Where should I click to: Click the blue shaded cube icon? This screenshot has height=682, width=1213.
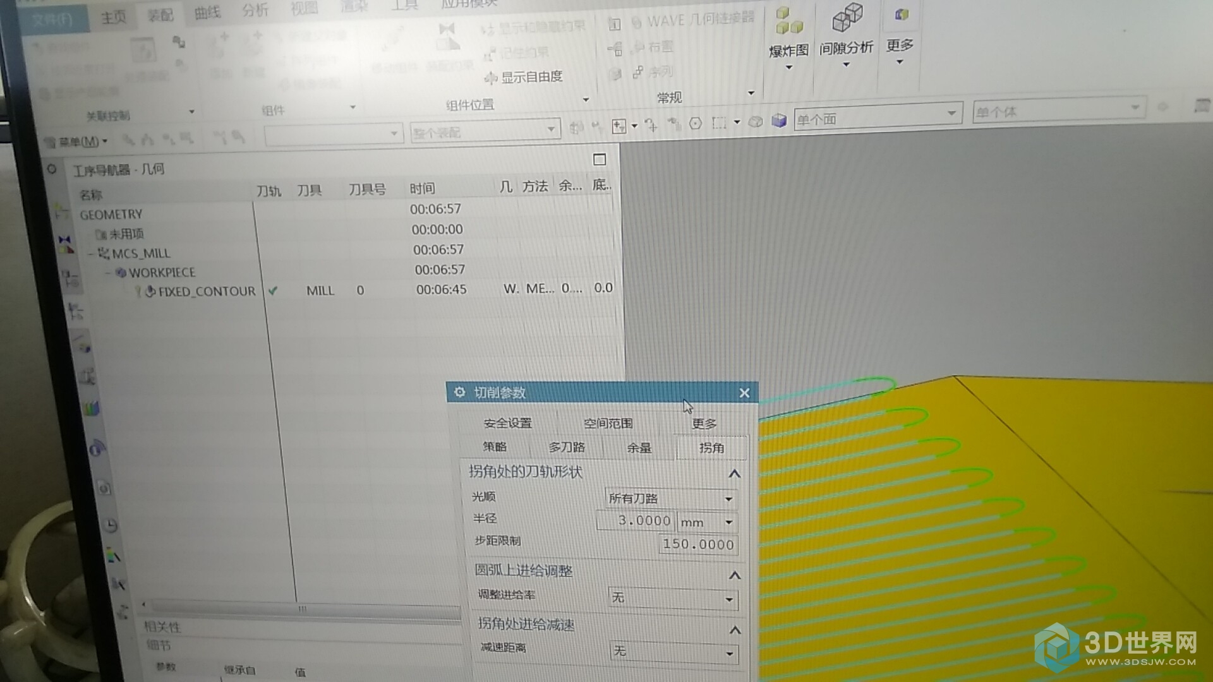[x=778, y=121]
